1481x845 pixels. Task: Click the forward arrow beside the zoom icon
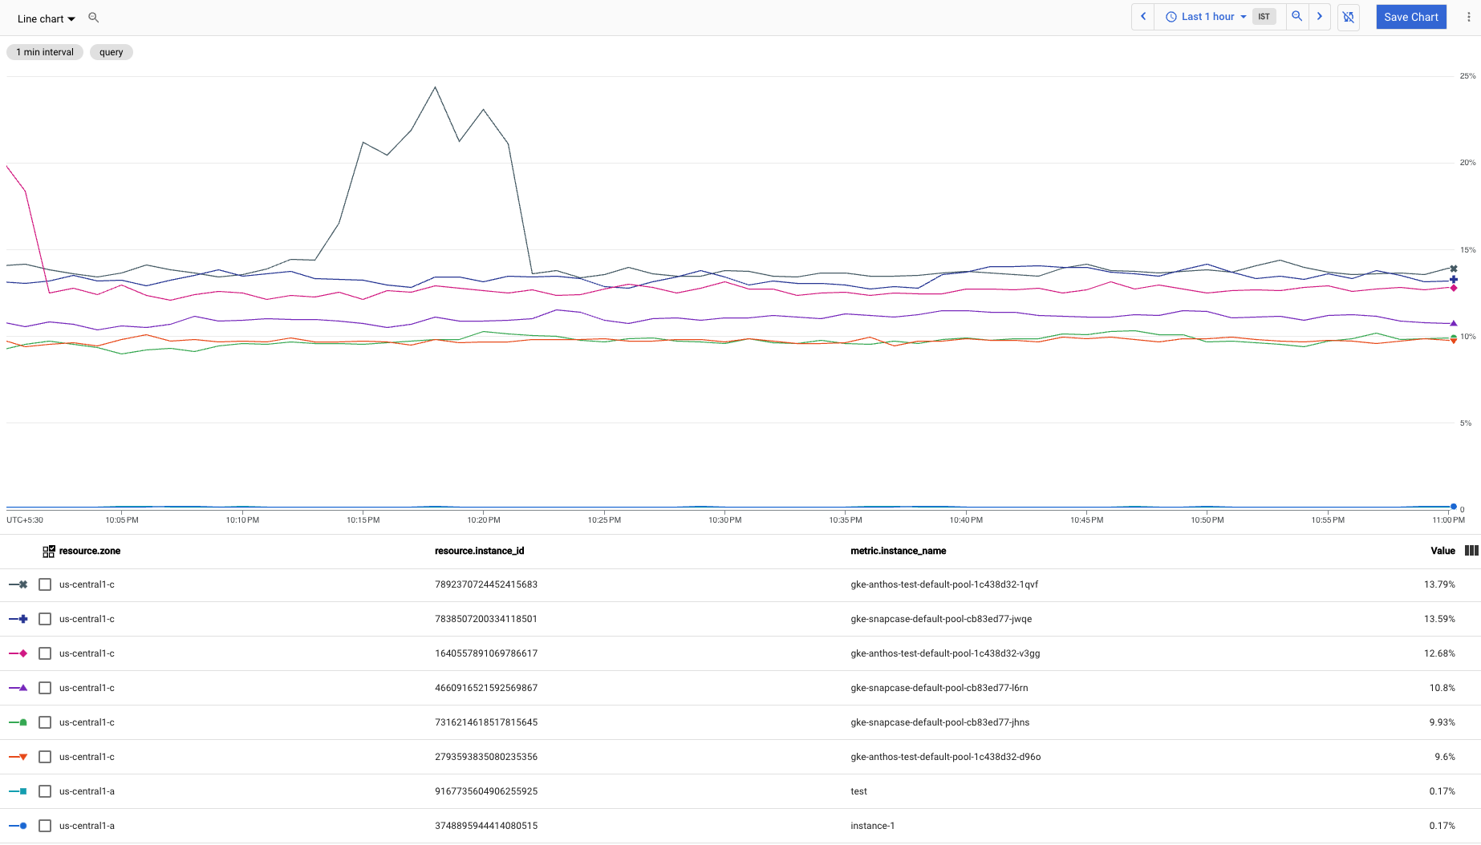(x=1320, y=16)
